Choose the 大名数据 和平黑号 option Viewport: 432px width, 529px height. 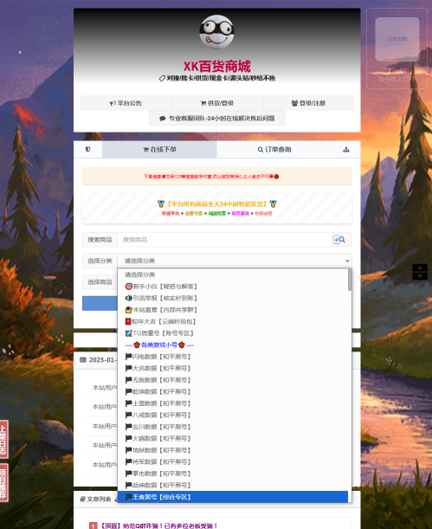pyautogui.click(x=233, y=369)
